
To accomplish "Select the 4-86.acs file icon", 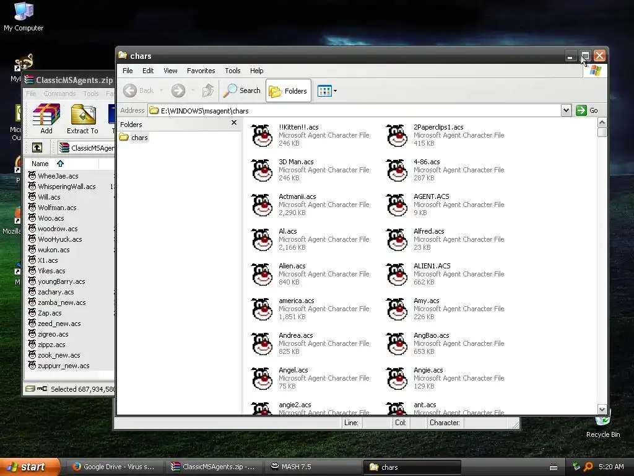I will tap(397, 170).
